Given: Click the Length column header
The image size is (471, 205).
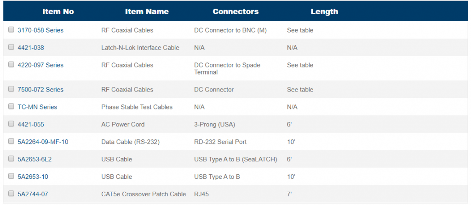Looking at the screenshot, I should point(324,11).
